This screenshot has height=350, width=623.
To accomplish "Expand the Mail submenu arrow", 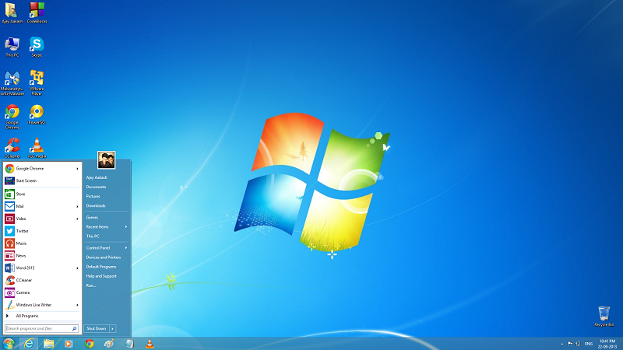I will 77,206.
